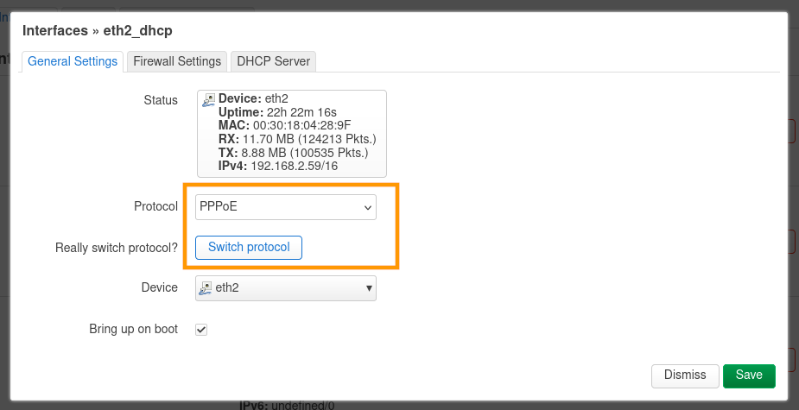Expand the Device dropdown arrow
The height and width of the screenshot is (410, 799).
369,287
